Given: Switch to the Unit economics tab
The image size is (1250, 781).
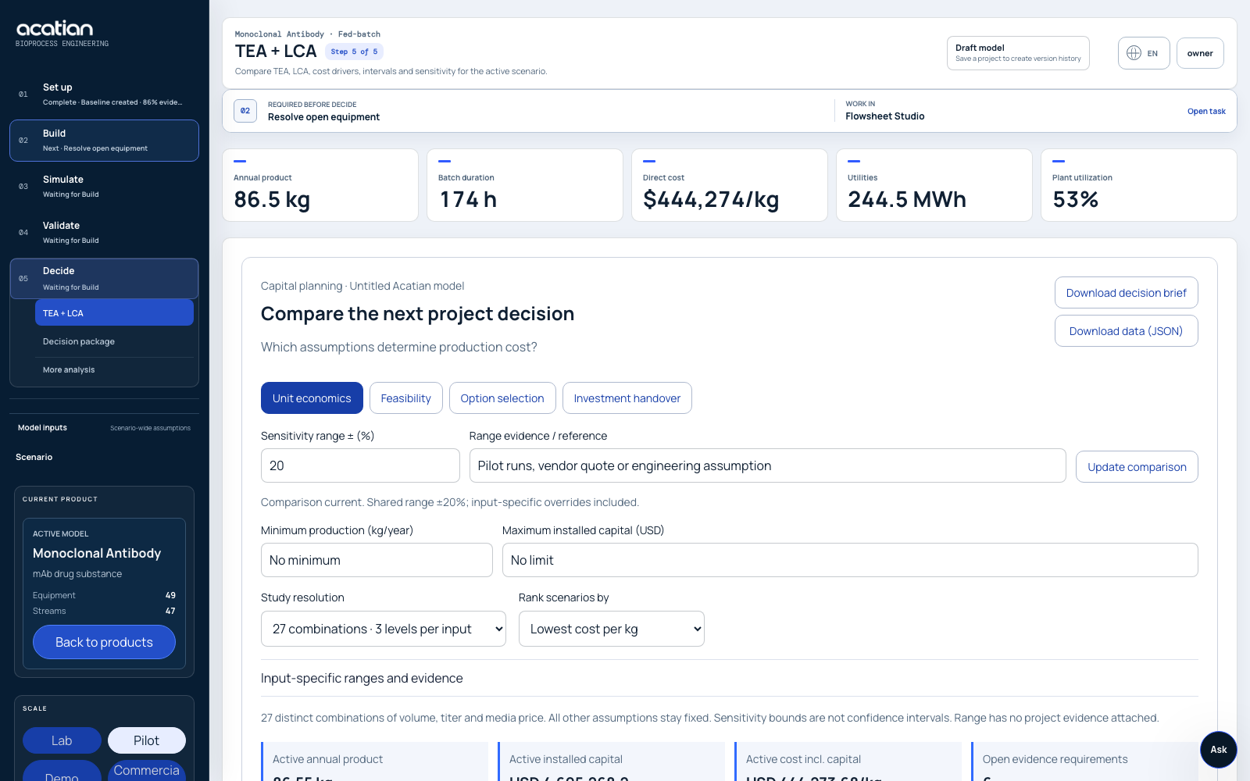Looking at the screenshot, I should 312,398.
